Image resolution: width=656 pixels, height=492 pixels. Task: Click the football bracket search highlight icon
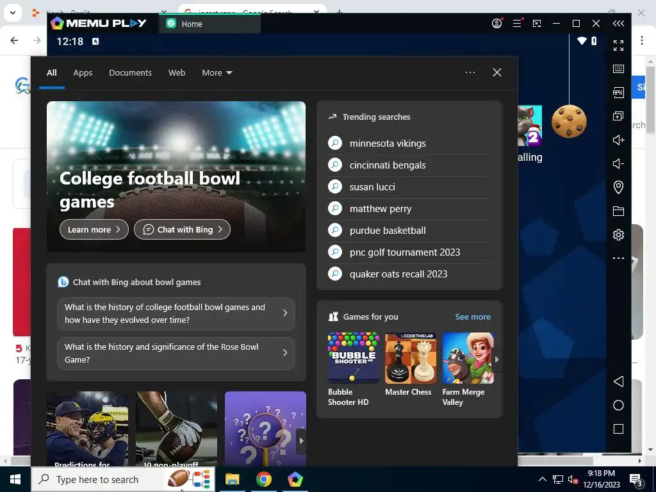pos(189,479)
